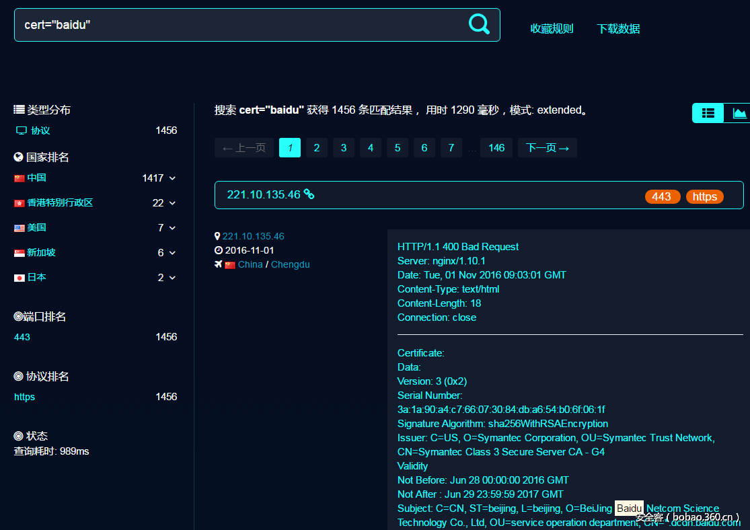Select the list view toggle at top right
Image resolution: width=750 pixels, height=530 pixels.
coord(708,113)
